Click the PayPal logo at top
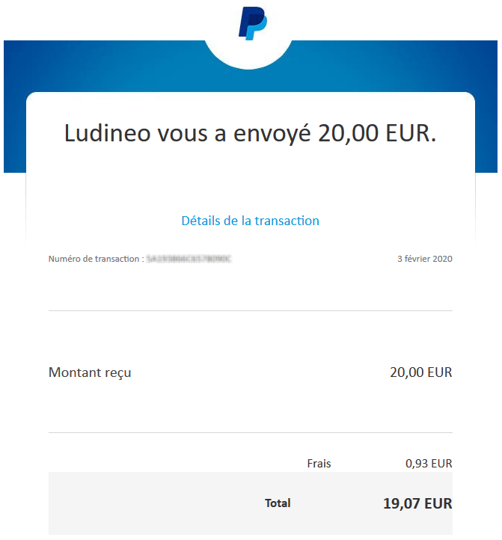502x540 pixels. [252, 23]
